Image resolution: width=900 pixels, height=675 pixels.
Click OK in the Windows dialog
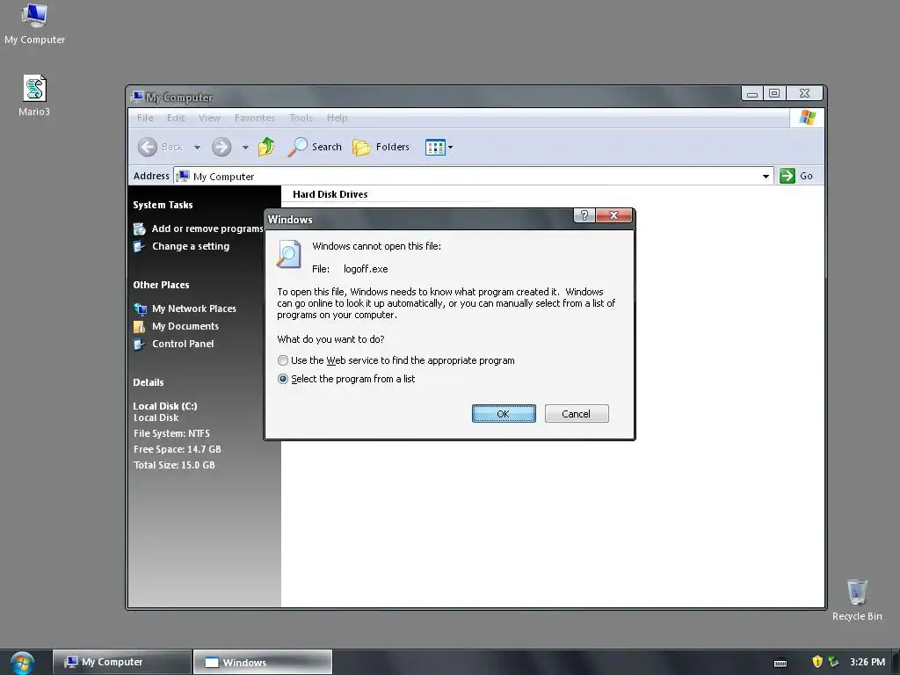pos(504,414)
